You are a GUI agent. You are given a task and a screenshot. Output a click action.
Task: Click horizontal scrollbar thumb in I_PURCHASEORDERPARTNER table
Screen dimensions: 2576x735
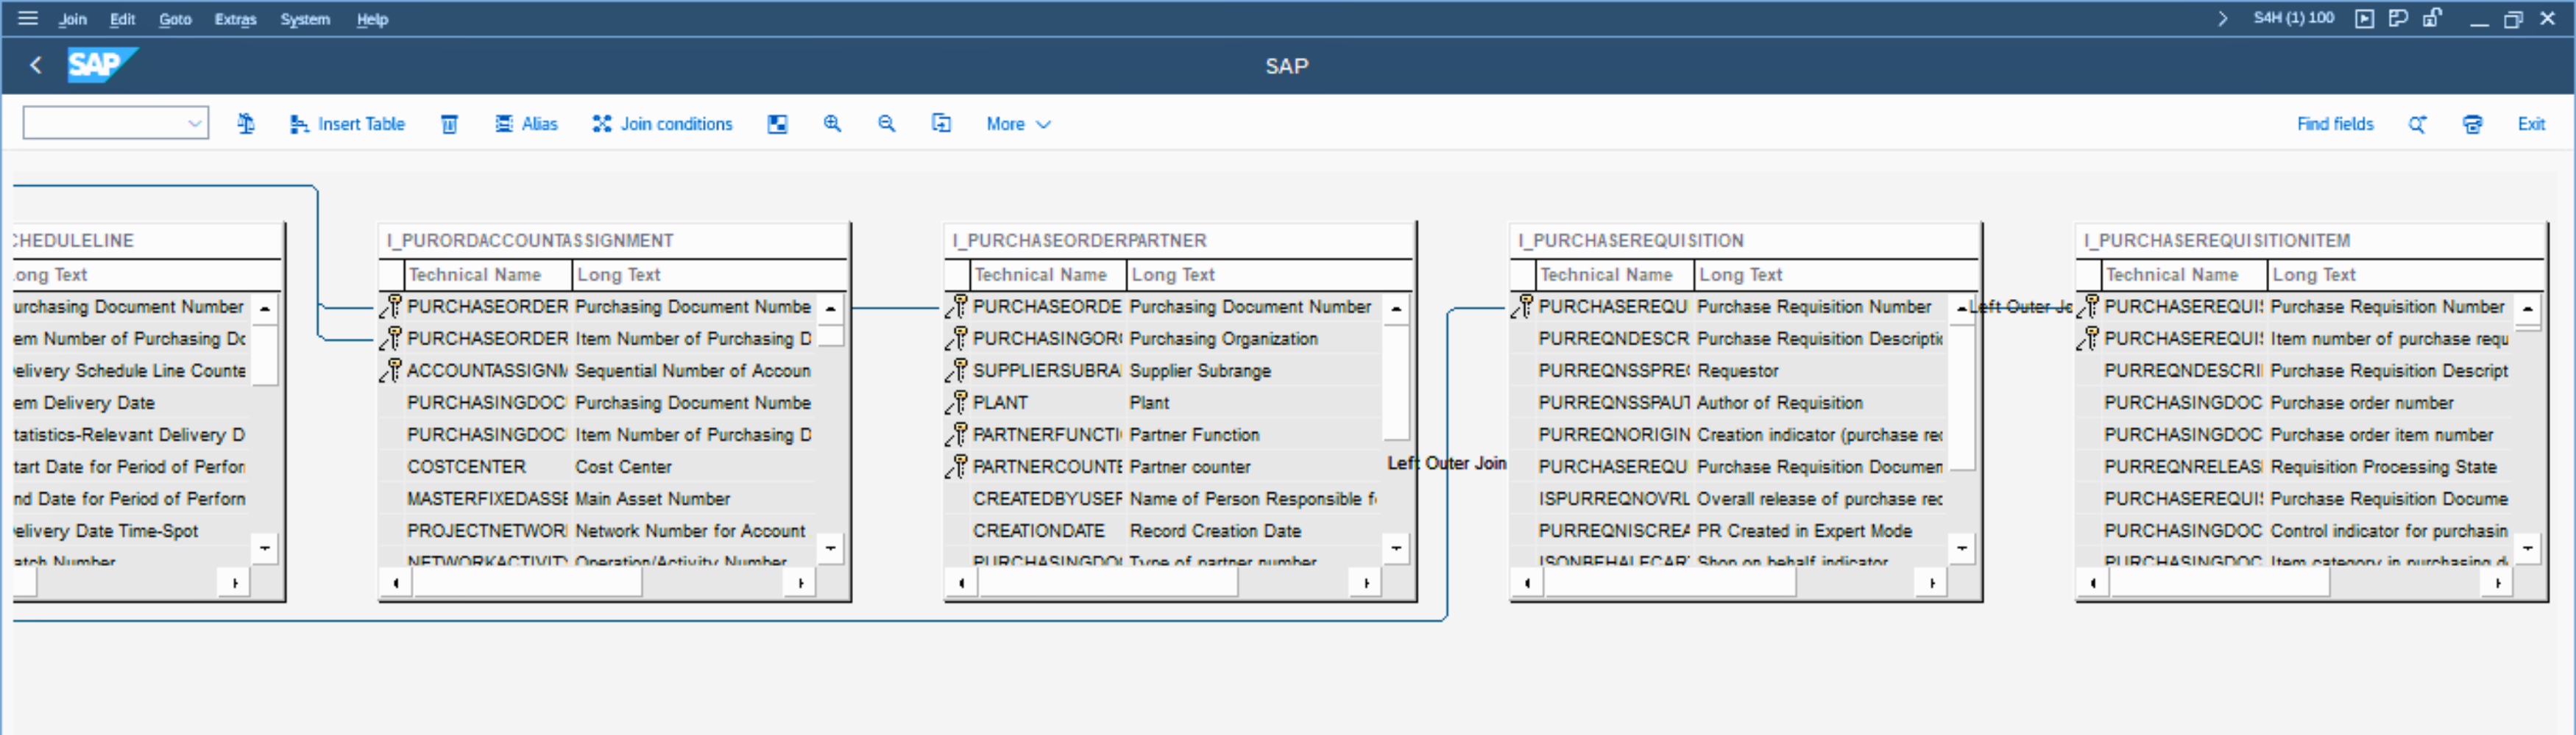point(1106,583)
